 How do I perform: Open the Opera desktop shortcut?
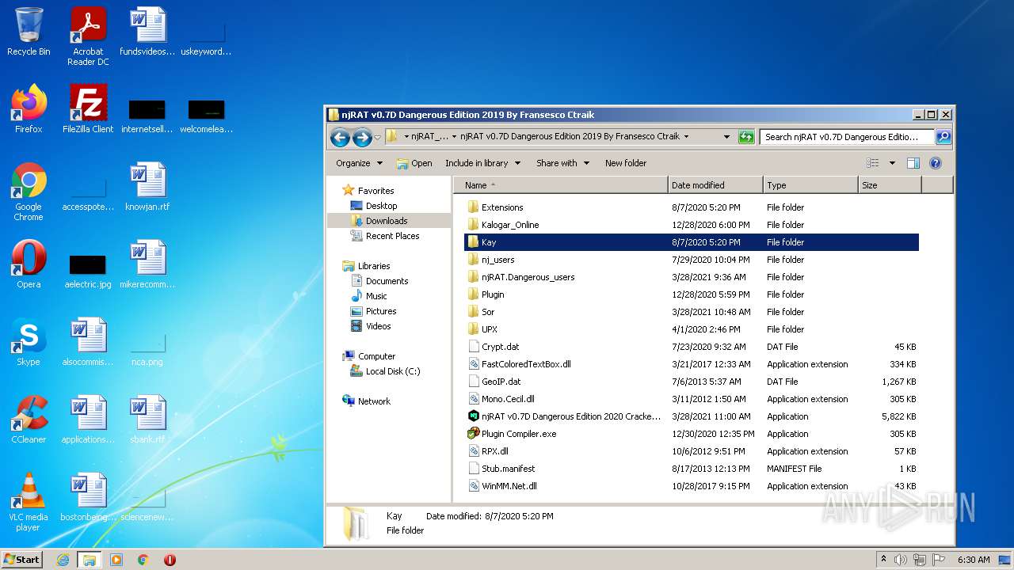[x=29, y=264]
